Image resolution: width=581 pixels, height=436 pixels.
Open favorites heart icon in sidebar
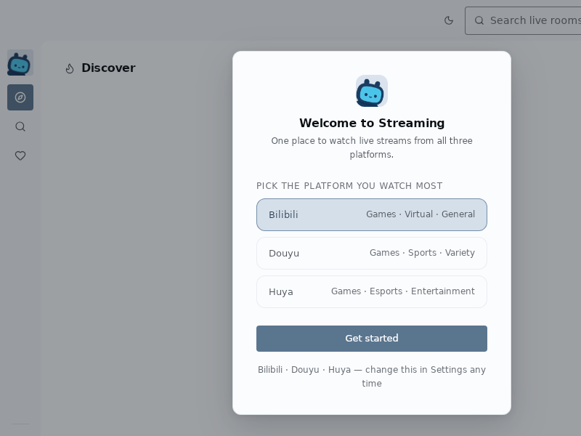tap(20, 156)
